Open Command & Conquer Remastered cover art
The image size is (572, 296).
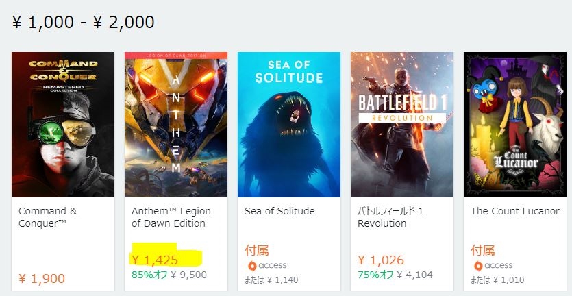(x=63, y=124)
